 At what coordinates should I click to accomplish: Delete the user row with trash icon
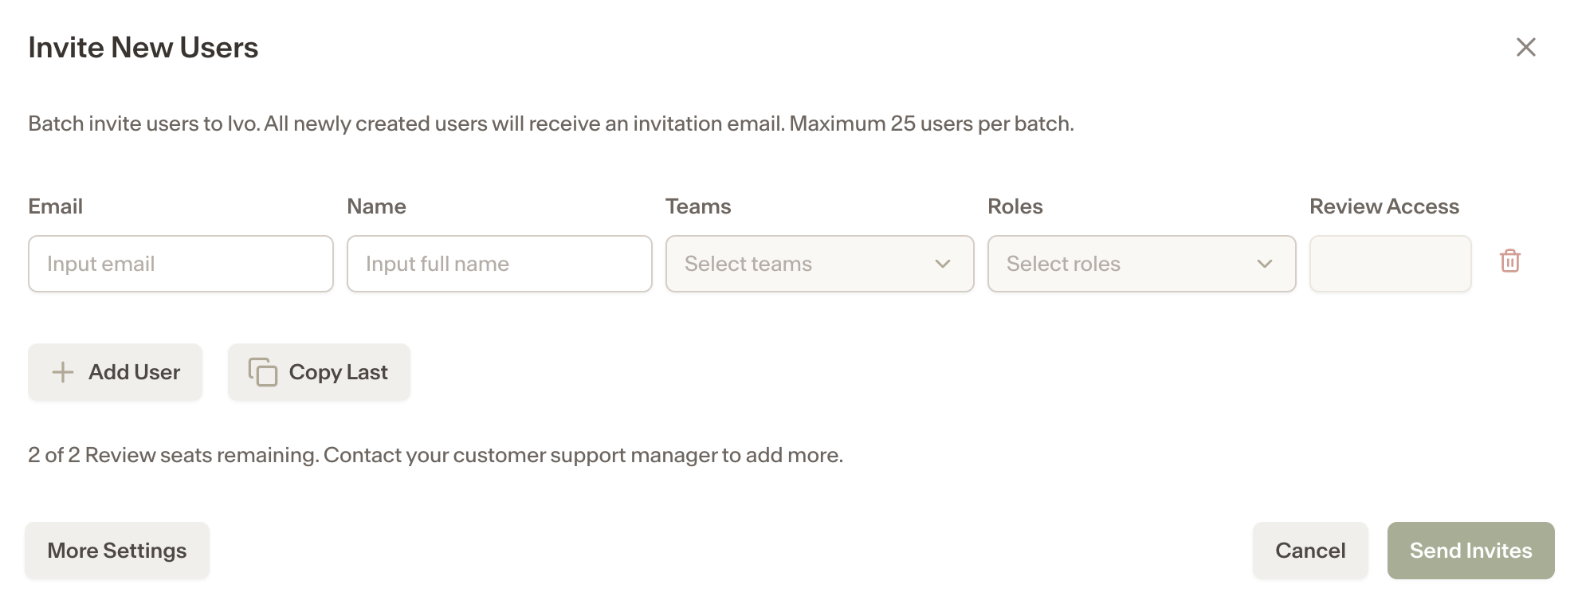click(1509, 261)
